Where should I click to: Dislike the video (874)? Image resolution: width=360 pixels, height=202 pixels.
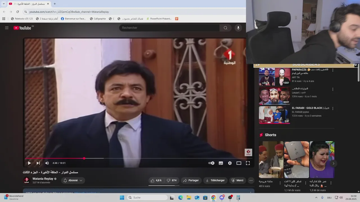pyautogui.click(x=172, y=180)
